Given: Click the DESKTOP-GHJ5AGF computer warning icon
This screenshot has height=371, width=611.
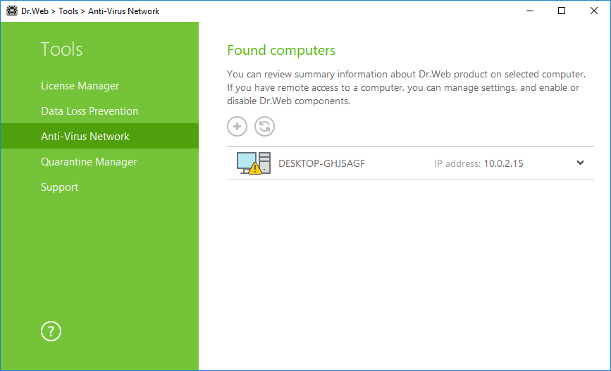Looking at the screenshot, I should point(254,163).
